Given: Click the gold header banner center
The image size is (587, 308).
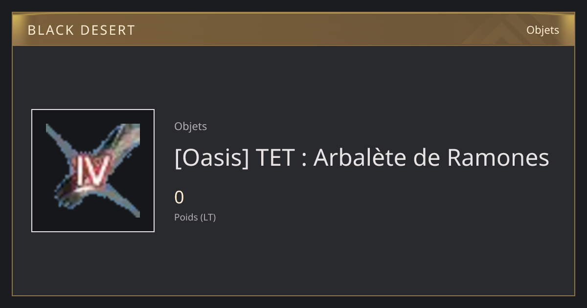Looking at the screenshot, I should click(293, 29).
